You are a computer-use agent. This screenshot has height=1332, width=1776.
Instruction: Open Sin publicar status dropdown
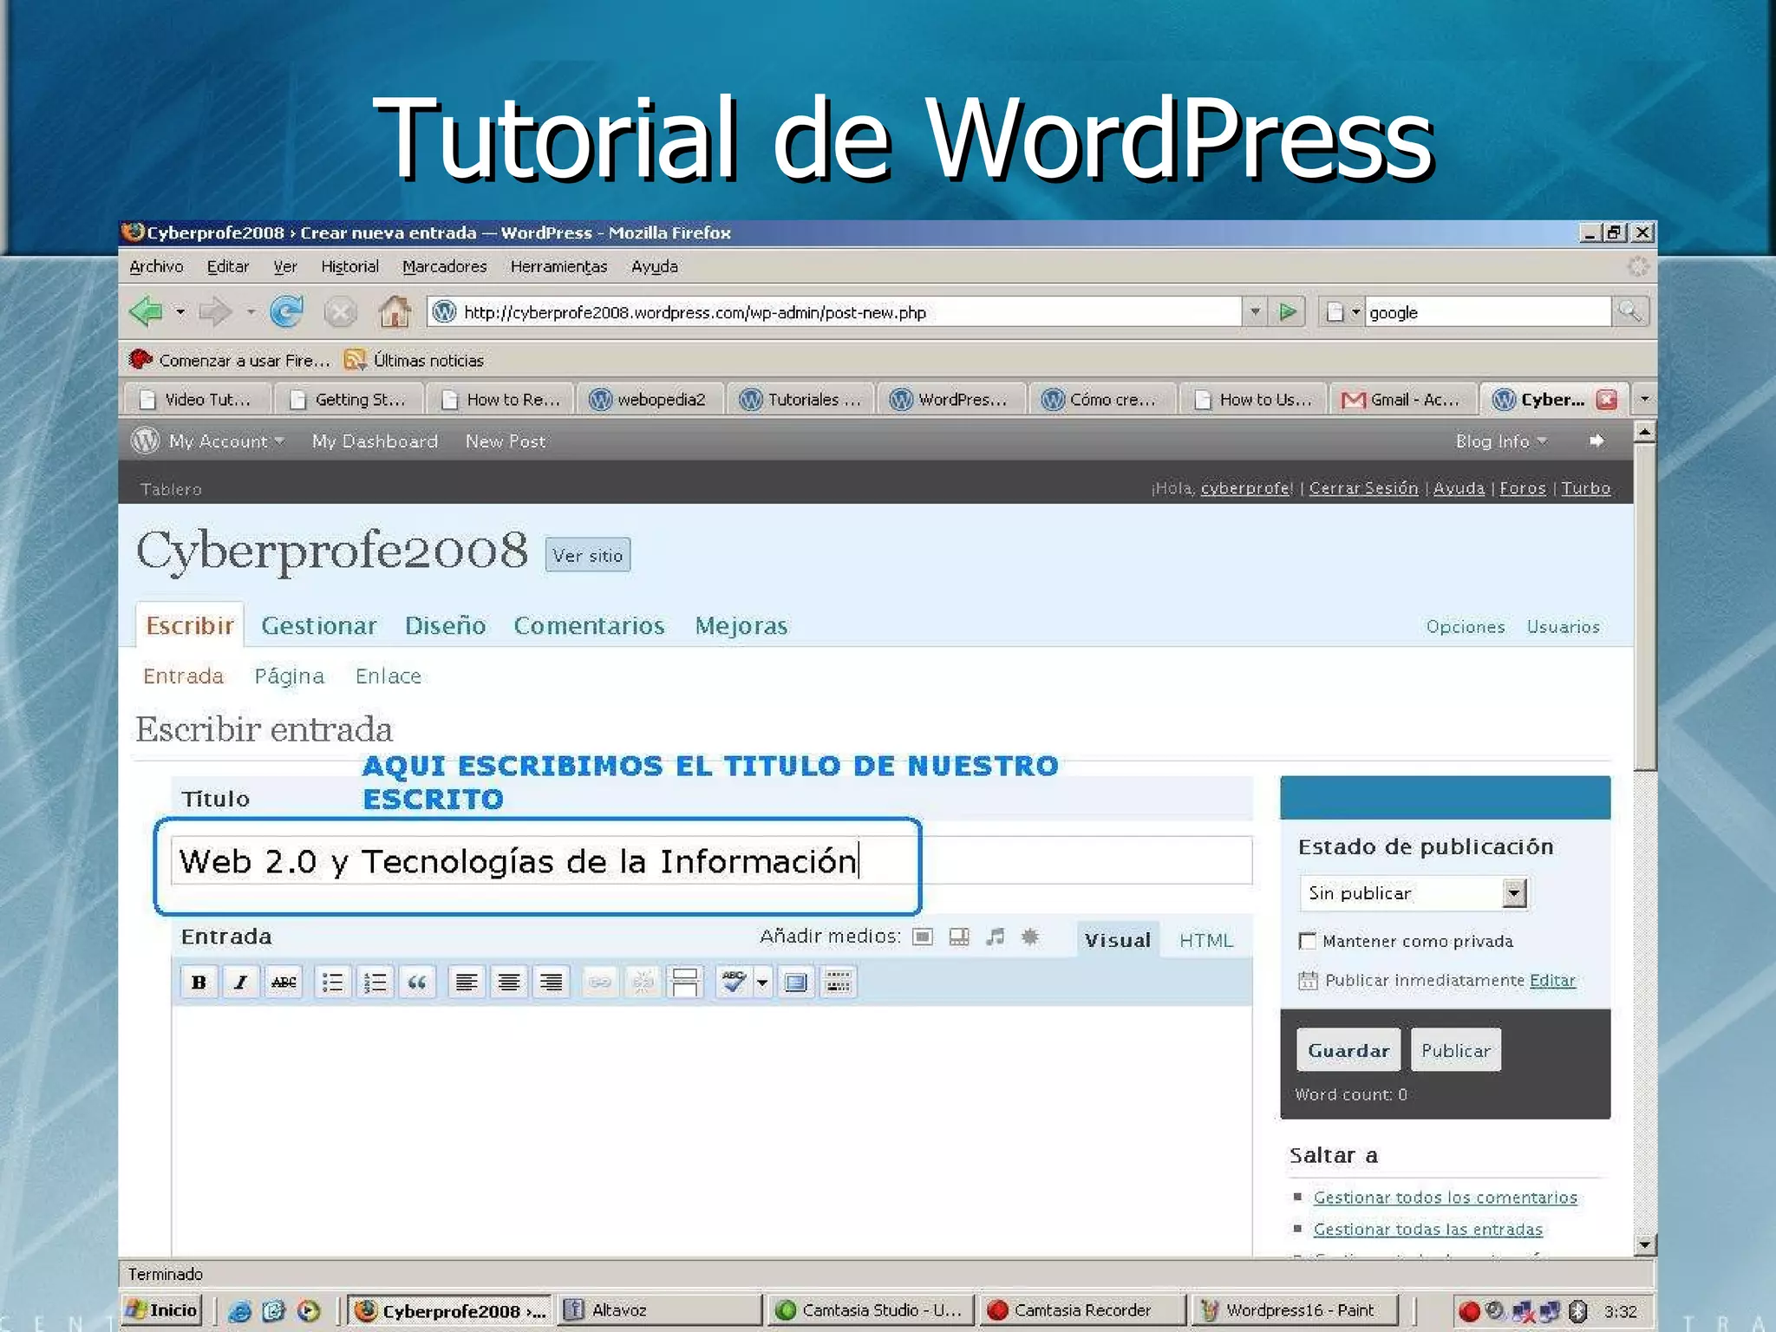tap(1414, 892)
